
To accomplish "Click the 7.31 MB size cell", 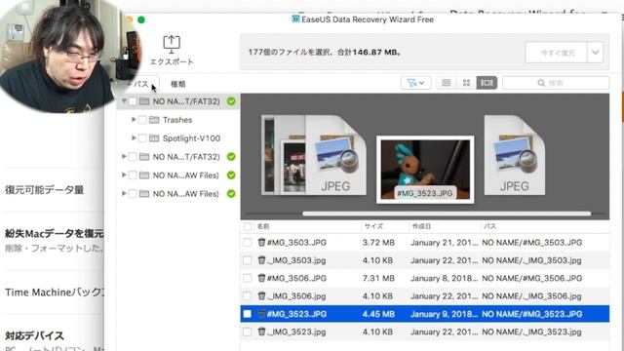I will click(x=378, y=278).
